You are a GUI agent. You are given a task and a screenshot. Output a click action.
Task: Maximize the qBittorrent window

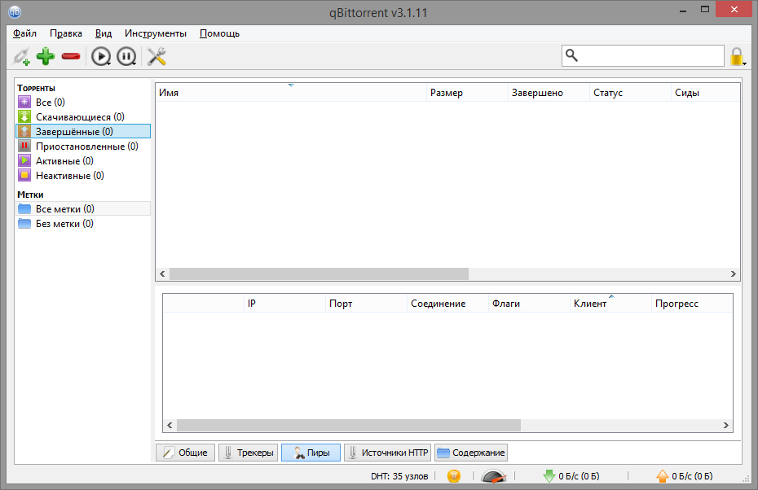tap(705, 10)
